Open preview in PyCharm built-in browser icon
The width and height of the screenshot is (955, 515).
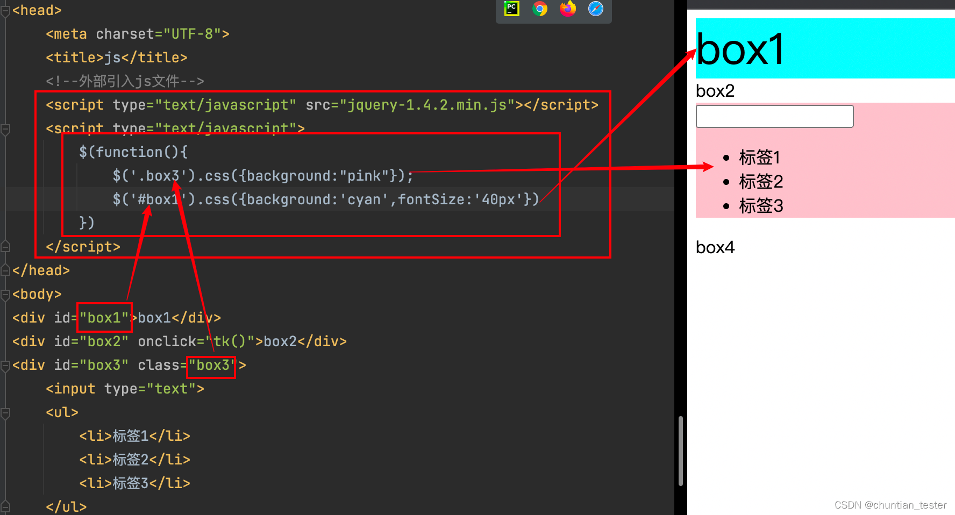point(511,9)
